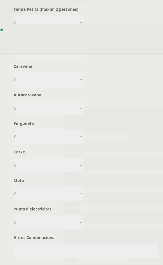Click the chevron arrow in Cotxe field
Viewport: 163px width, 265px height.
click(81, 165)
